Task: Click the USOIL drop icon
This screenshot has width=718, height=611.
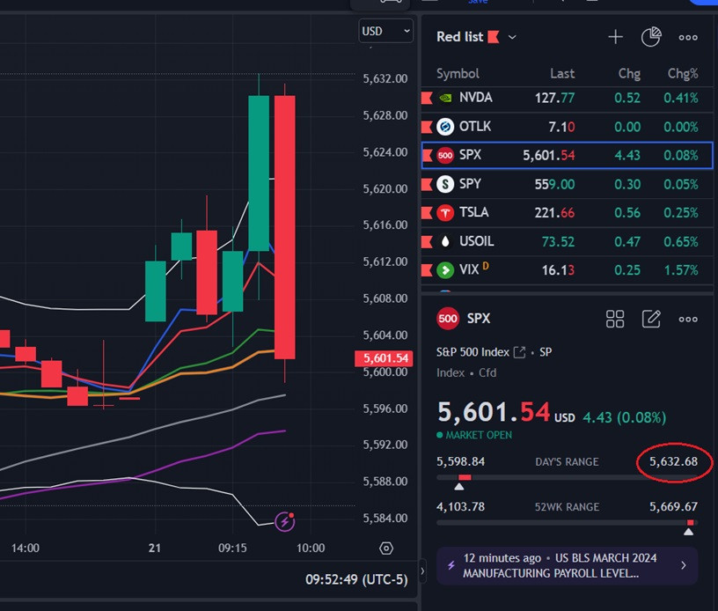Action: point(445,241)
